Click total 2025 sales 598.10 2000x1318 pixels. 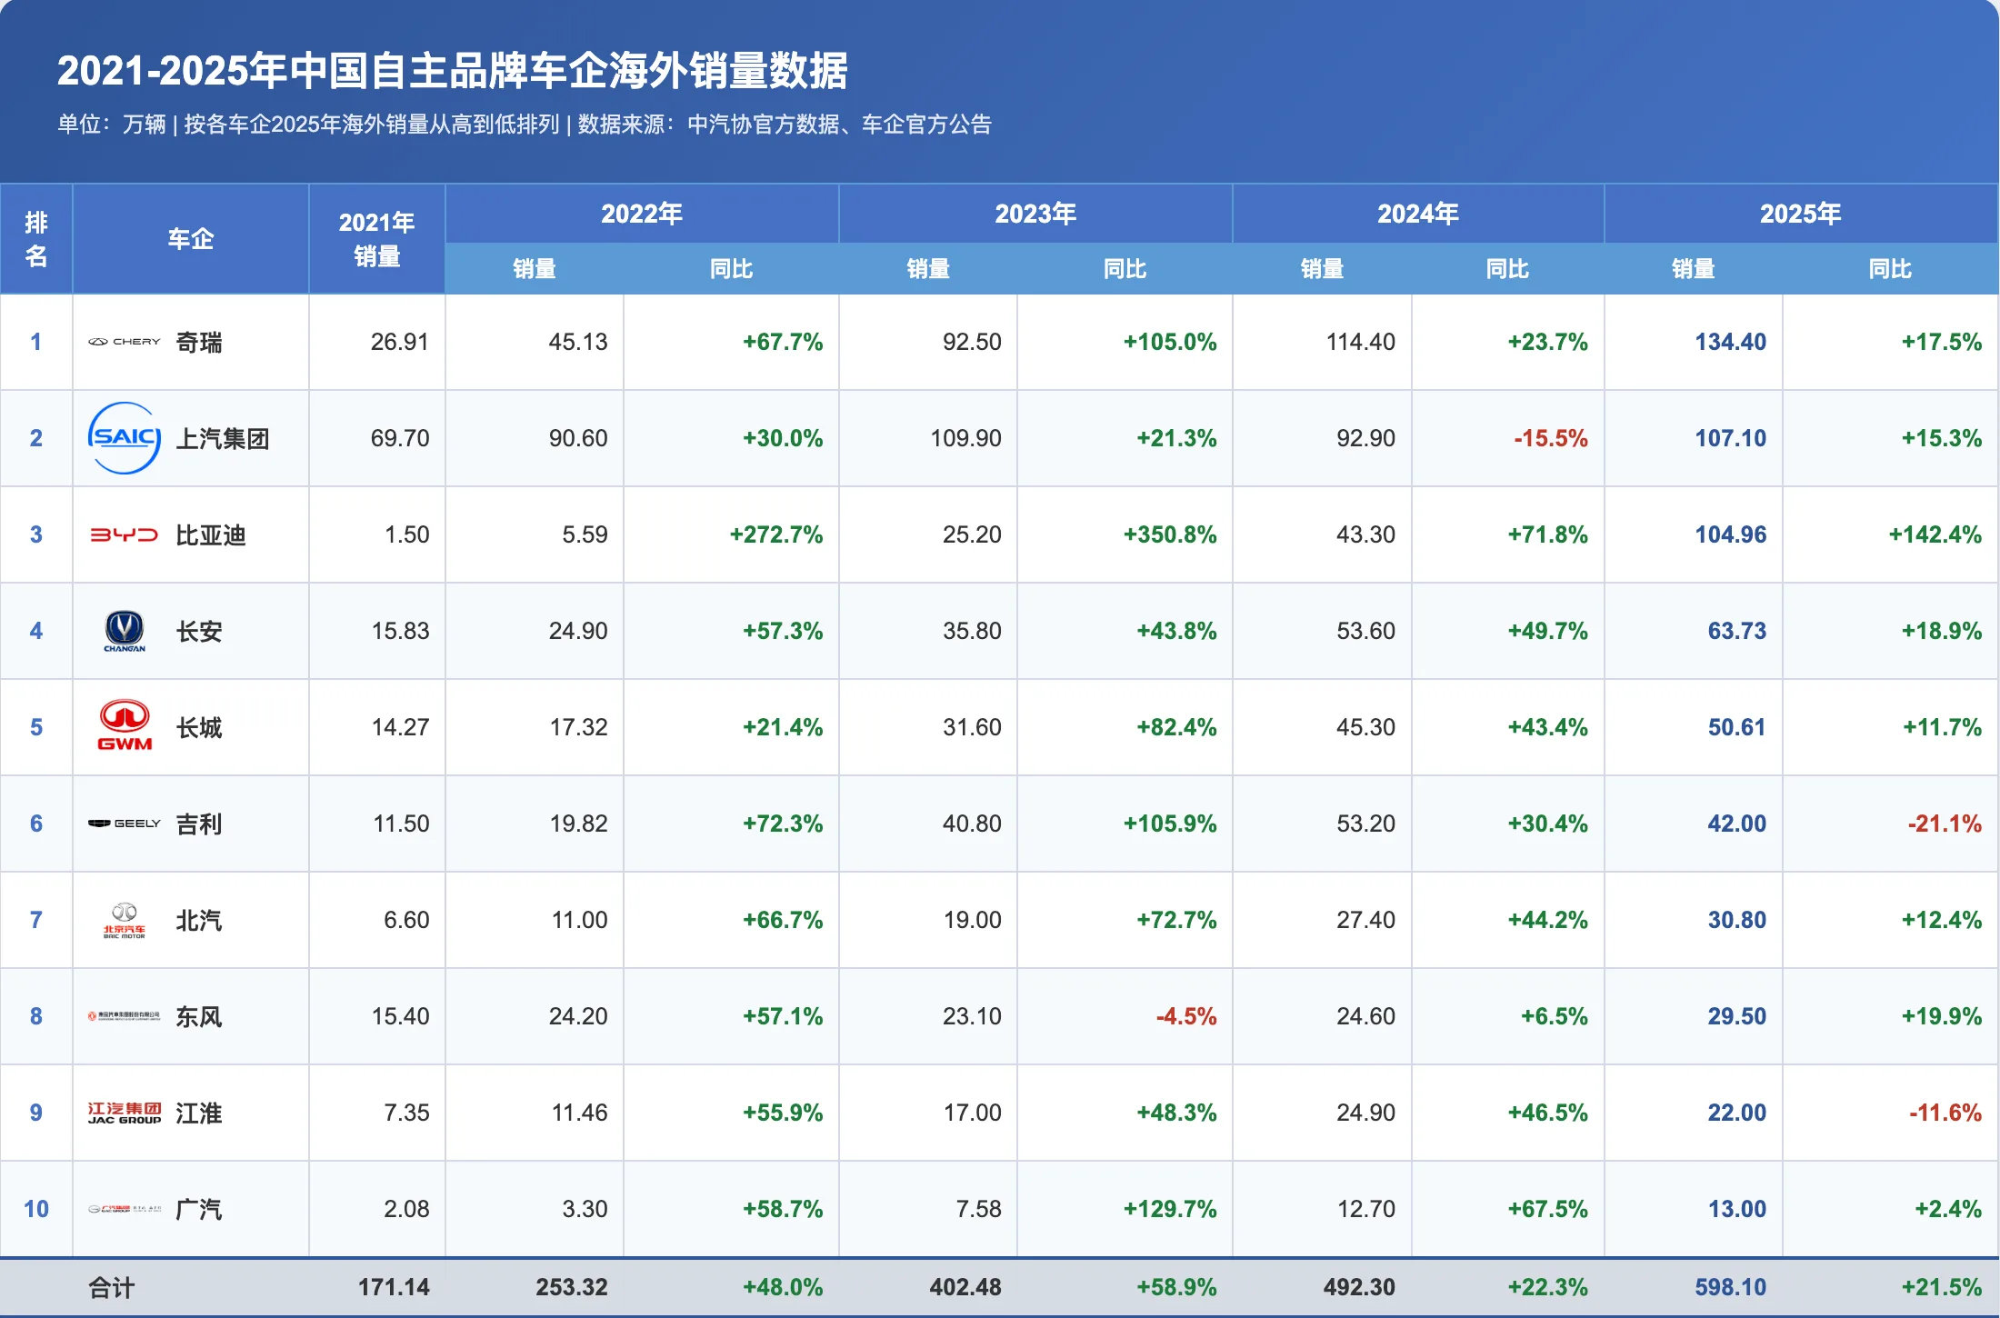point(1731,1287)
